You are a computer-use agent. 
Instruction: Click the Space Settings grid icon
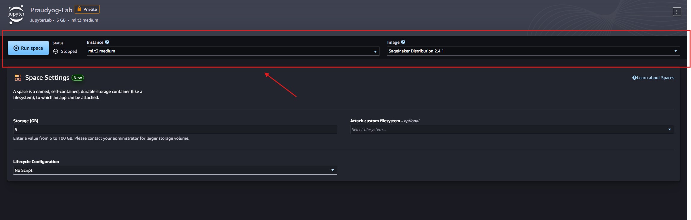(18, 78)
